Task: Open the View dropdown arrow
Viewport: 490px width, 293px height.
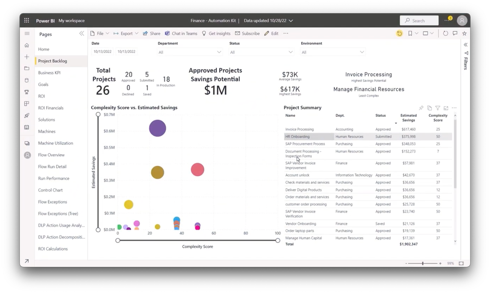Action: coord(432,33)
